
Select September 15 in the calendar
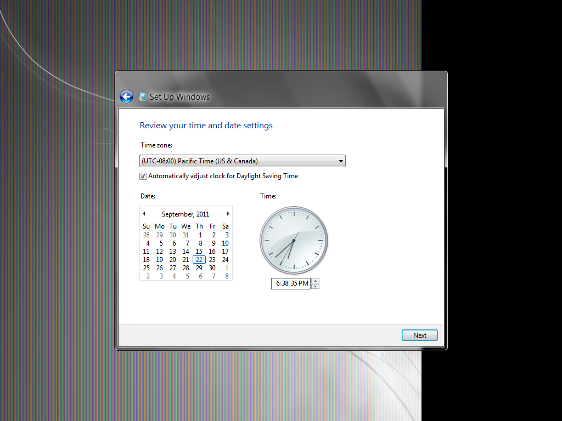coord(199,251)
